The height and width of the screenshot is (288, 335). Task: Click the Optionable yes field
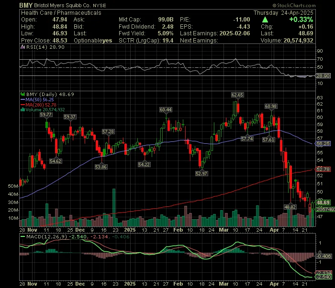tap(93, 41)
